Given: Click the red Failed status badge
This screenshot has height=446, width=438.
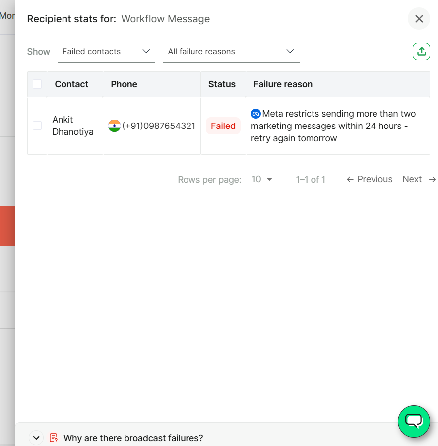Looking at the screenshot, I should [223, 126].
